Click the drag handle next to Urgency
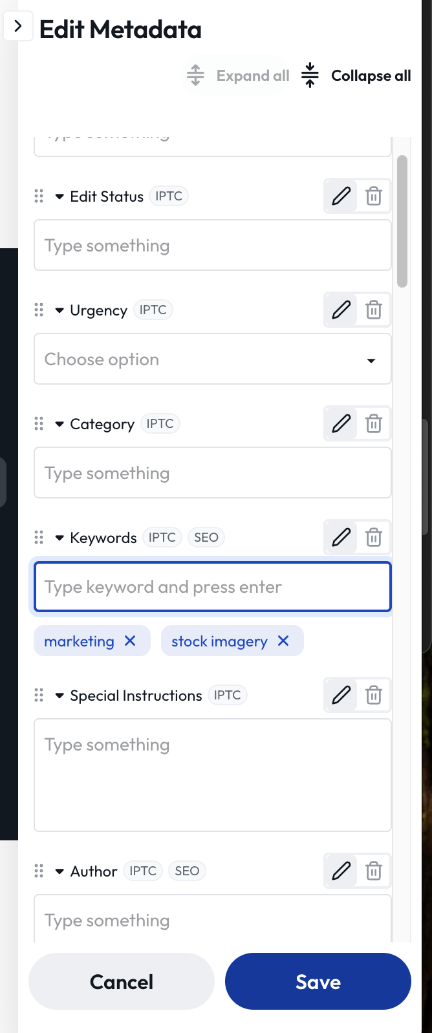 pos(39,310)
